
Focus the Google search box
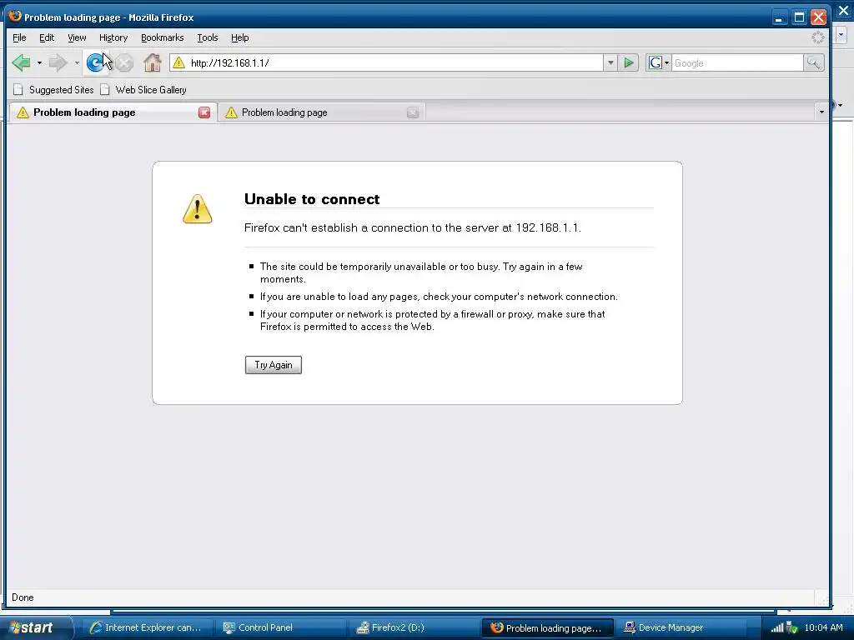(x=737, y=63)
